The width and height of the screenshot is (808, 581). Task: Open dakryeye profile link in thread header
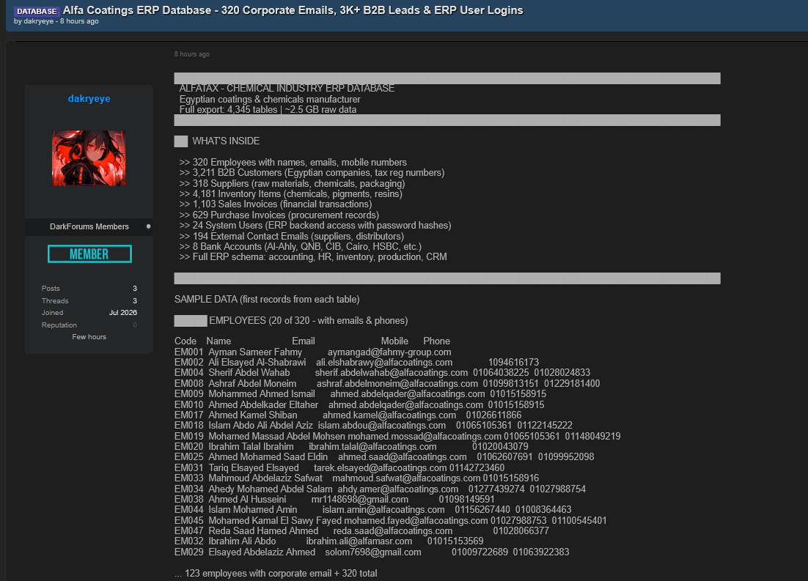click(39, 21)
